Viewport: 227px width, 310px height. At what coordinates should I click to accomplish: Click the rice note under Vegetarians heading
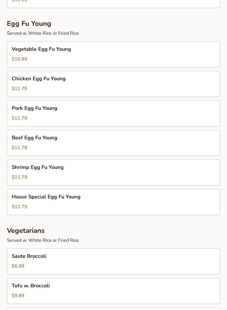(x=43, y=240)
